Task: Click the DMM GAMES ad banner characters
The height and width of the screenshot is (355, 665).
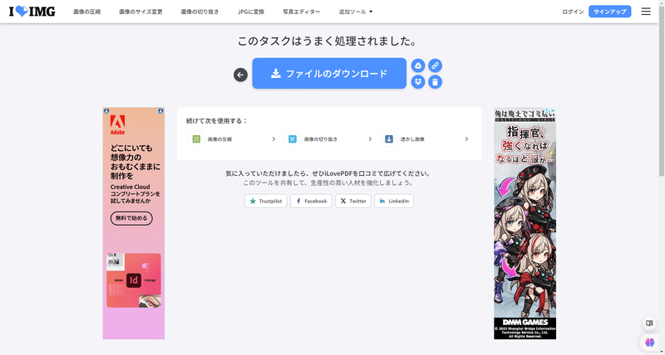Action: 525,241
